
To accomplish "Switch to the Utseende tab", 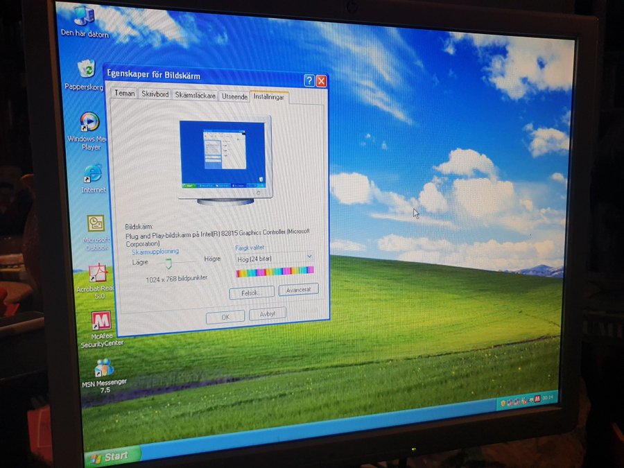I will coord(234,96).
